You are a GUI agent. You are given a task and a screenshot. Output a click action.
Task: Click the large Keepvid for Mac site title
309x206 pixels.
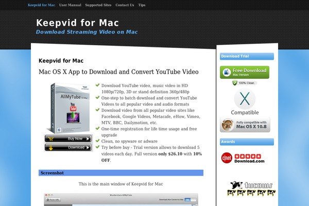pyautogui.click(x=77, y=23)
